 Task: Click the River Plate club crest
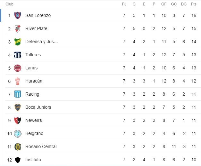pos(18,29)
